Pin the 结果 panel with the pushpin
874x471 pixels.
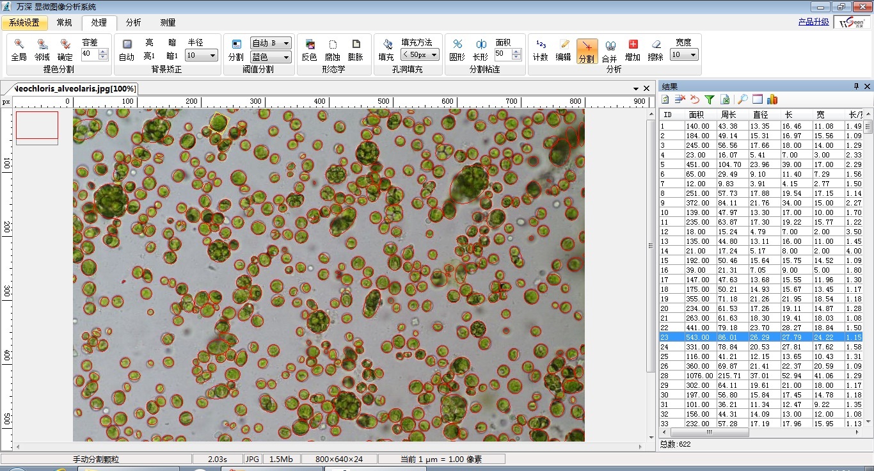click(857, 86)
